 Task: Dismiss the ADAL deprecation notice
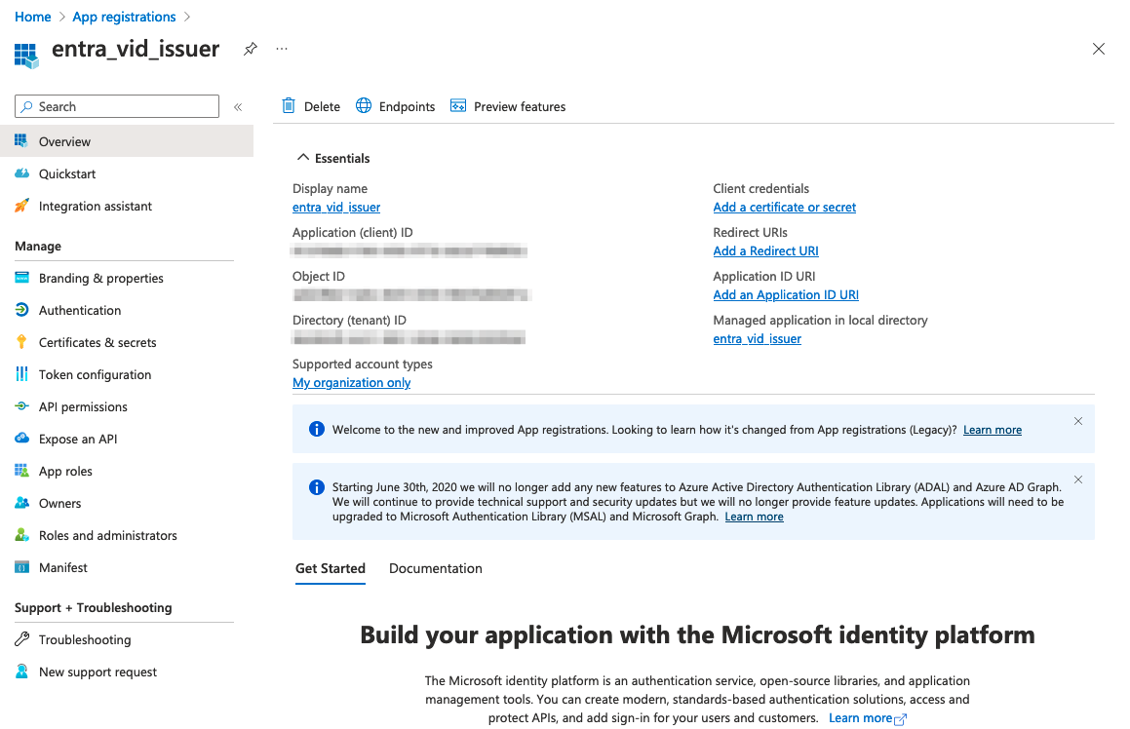coord(1077,480)
